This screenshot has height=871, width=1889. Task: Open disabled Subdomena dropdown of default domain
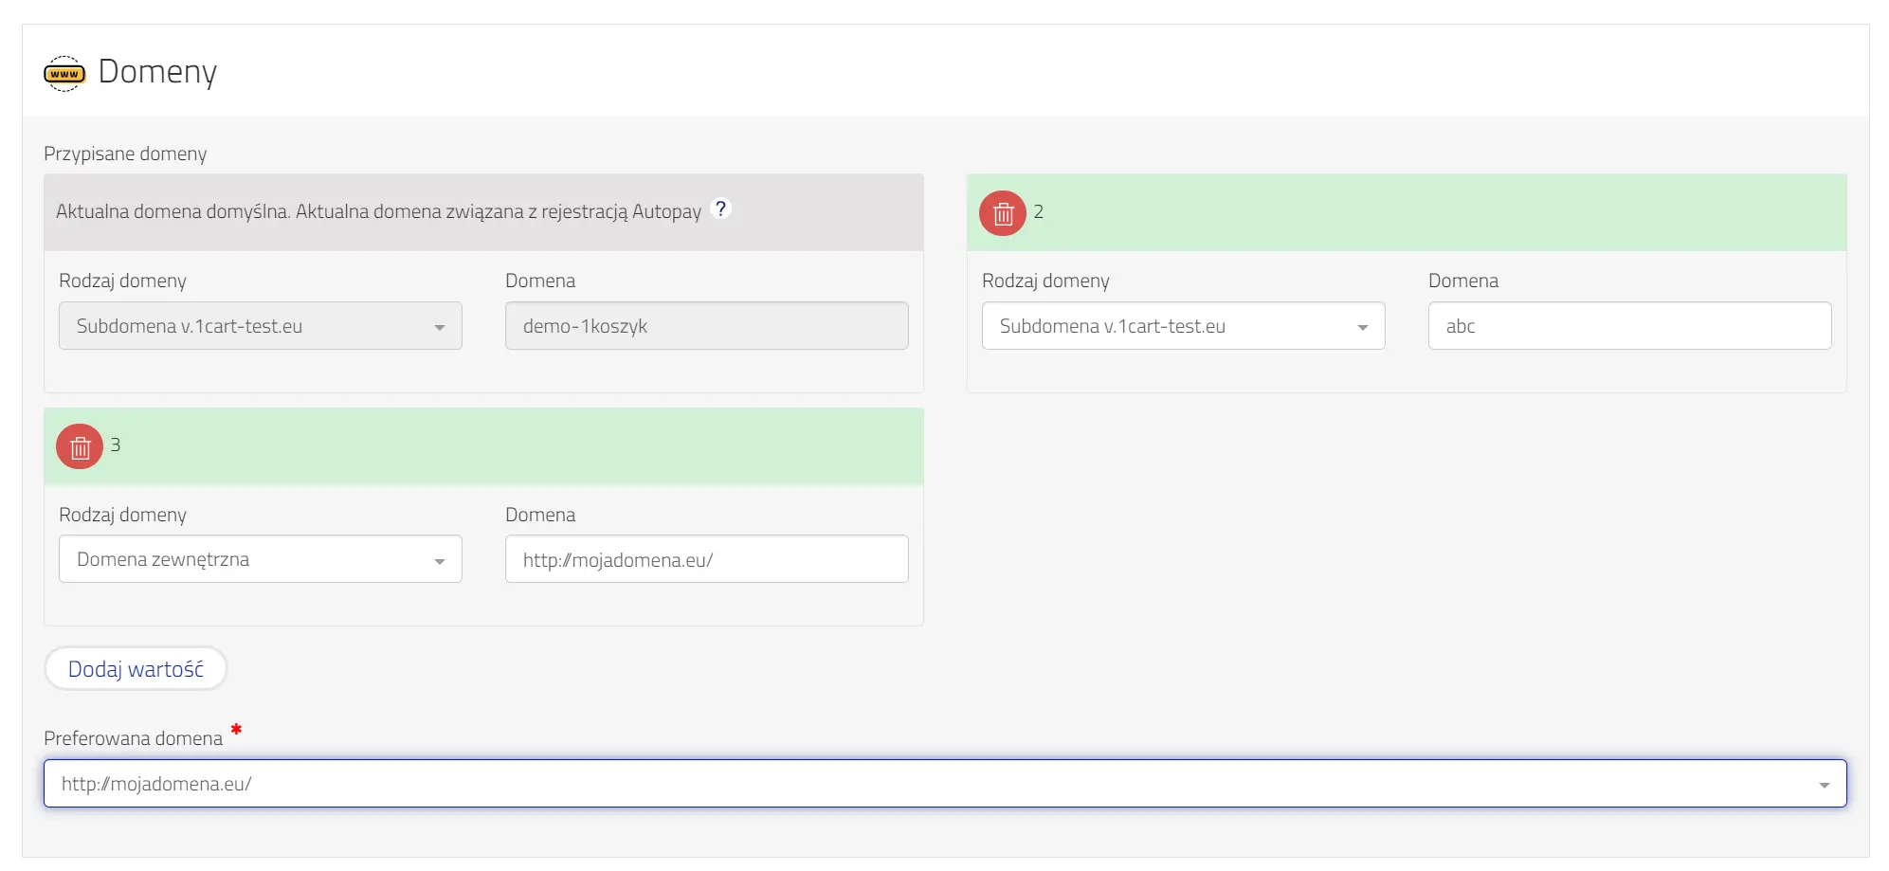click(x=261, y=326)
